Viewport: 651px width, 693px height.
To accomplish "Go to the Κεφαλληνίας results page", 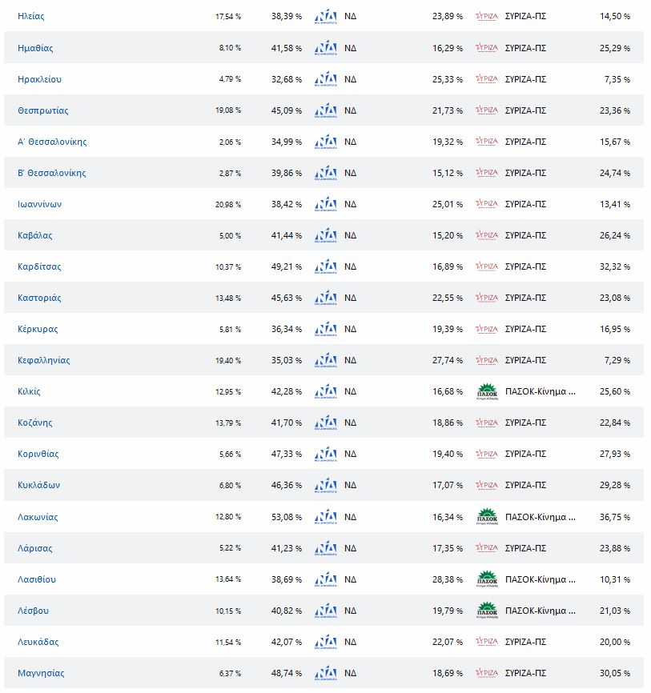I will click(43, 360).
